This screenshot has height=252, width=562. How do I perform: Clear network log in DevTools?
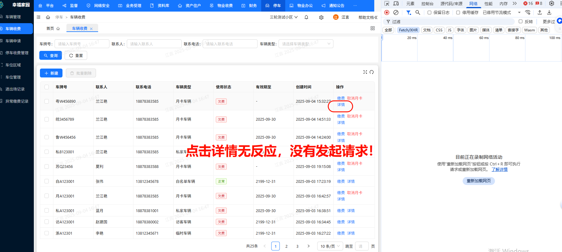[396, 12]
